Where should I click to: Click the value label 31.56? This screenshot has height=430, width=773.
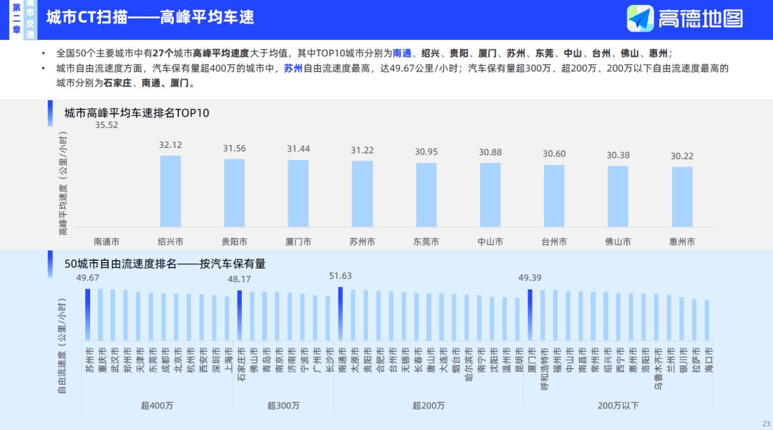click(234, 149)
